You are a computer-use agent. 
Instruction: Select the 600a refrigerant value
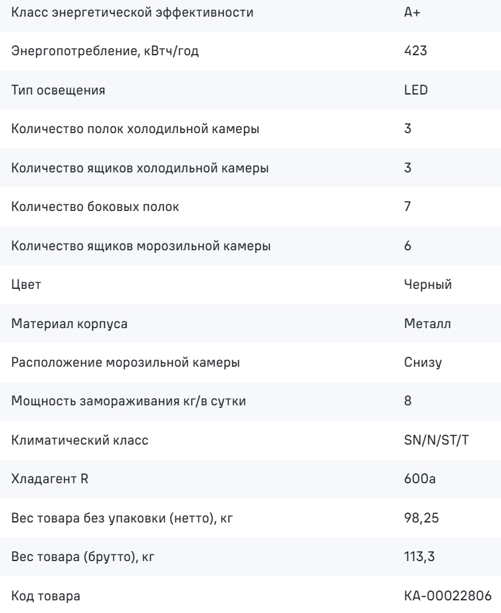pos(420,479)
